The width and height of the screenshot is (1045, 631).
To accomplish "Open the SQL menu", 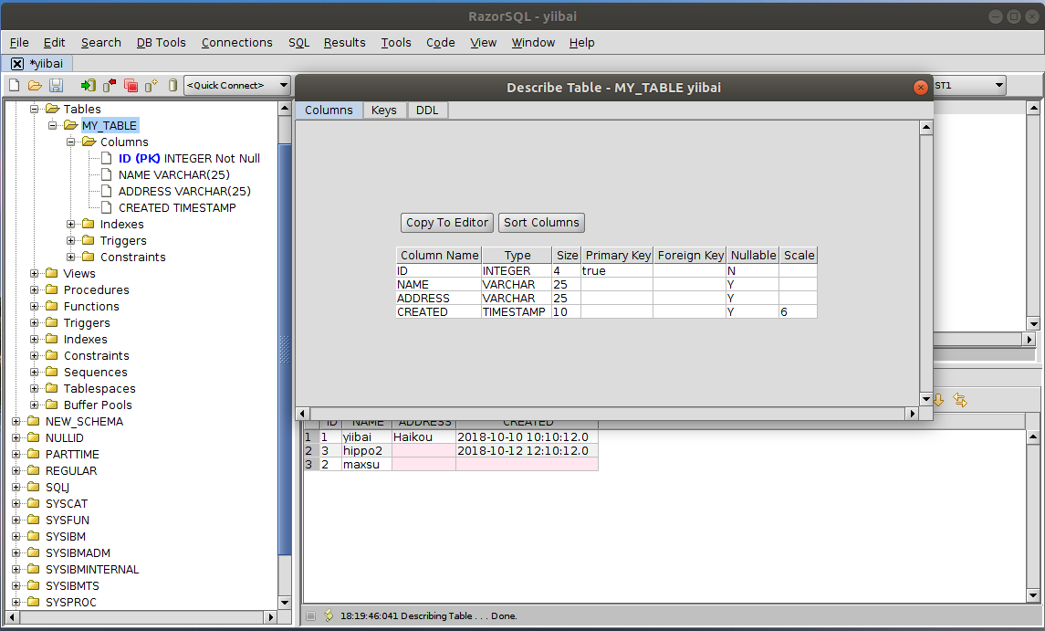I will tap(298, 43).
